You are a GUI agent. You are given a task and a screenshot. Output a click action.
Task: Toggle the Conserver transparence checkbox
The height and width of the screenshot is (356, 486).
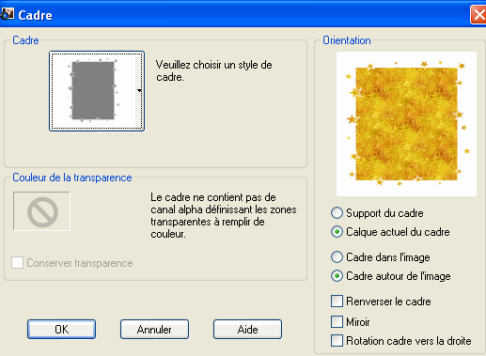pyautogui.click(x=17, y=263)
